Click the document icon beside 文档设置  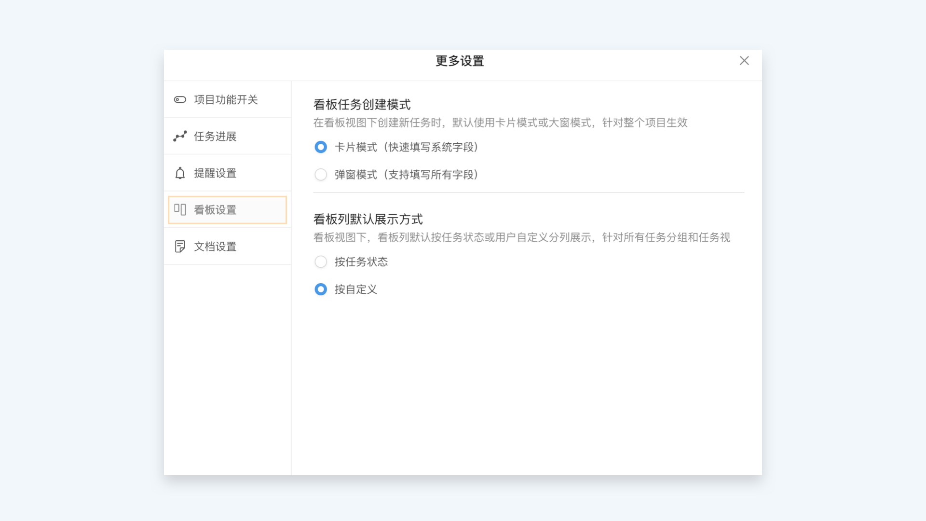coord(180,247)
